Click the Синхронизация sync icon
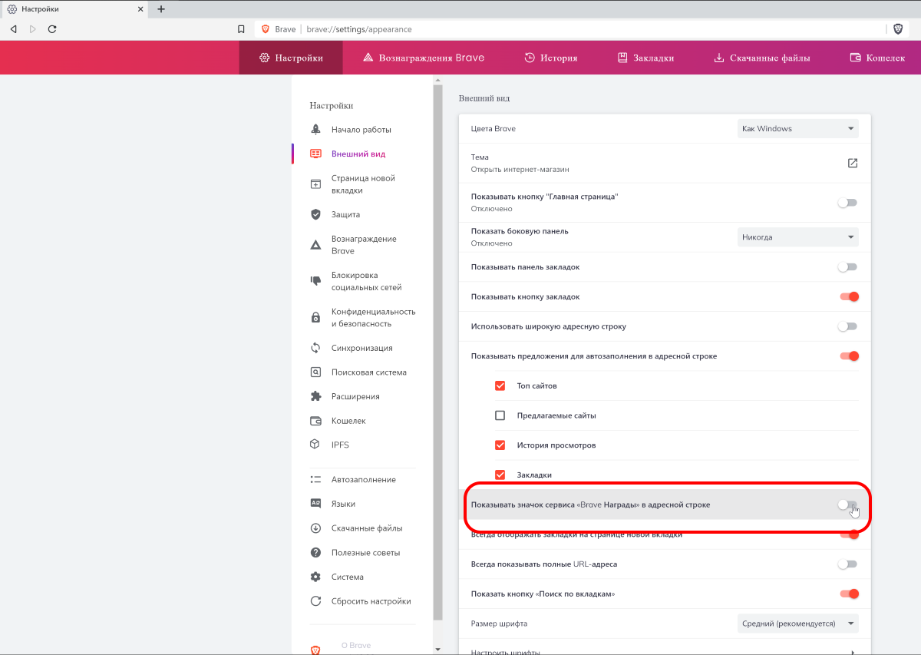 [315, 348]
